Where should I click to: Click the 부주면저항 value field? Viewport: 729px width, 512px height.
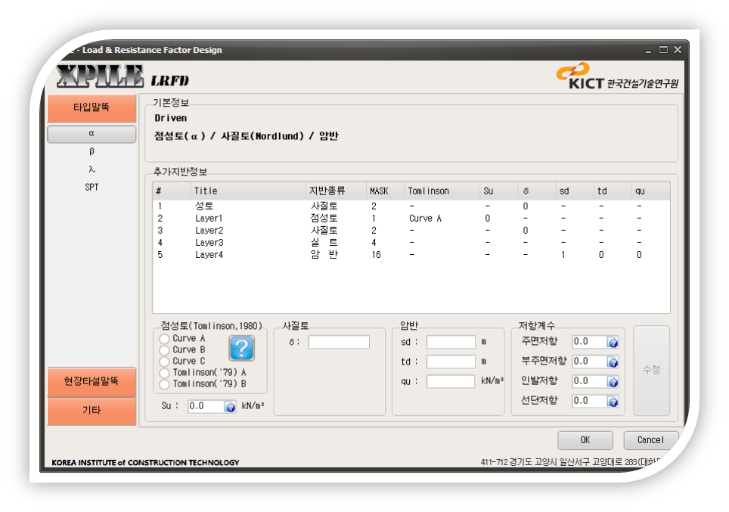[x=590, y=362]
